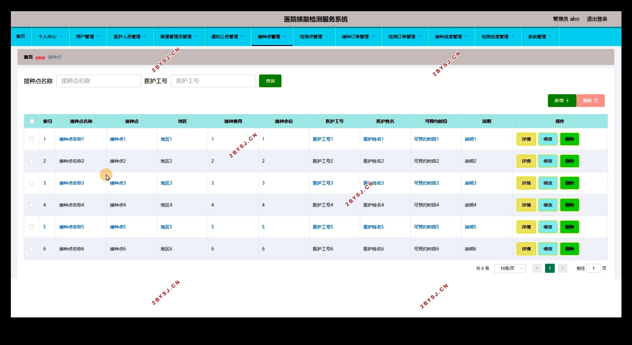Click 删除 for 接种点名称3 row
Viewport: 632px width, 345px height.
569,183
